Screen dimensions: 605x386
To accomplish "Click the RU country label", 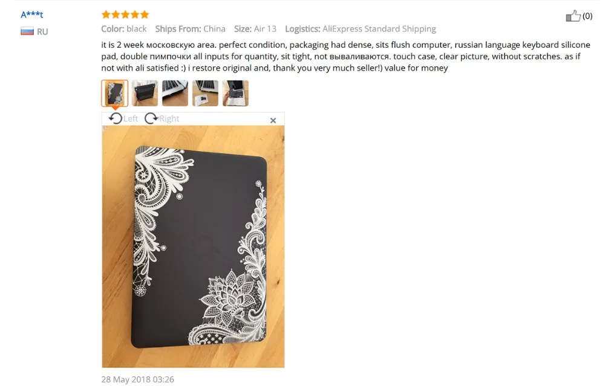I will 42,31.
